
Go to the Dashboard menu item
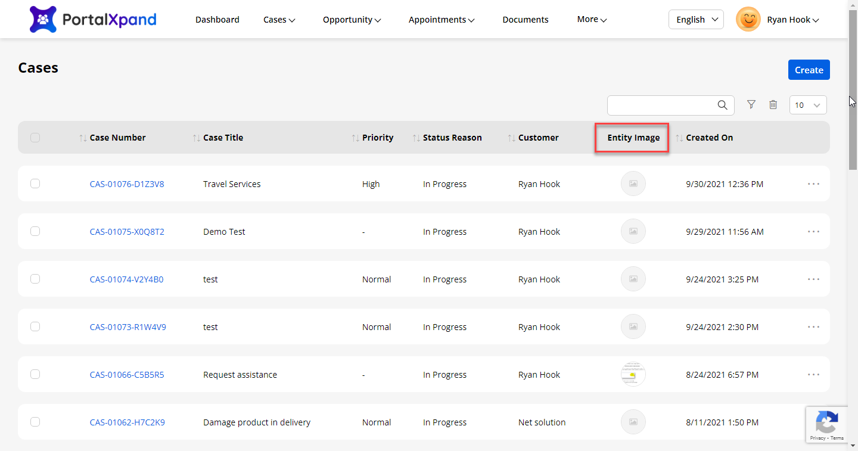pos(217,20)
